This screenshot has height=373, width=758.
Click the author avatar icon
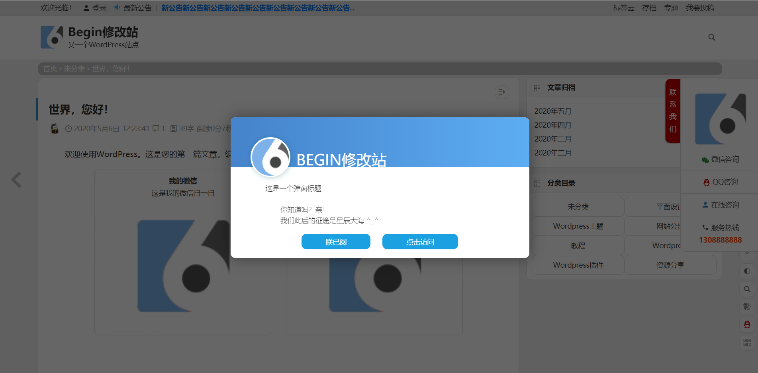coord(55,128)
